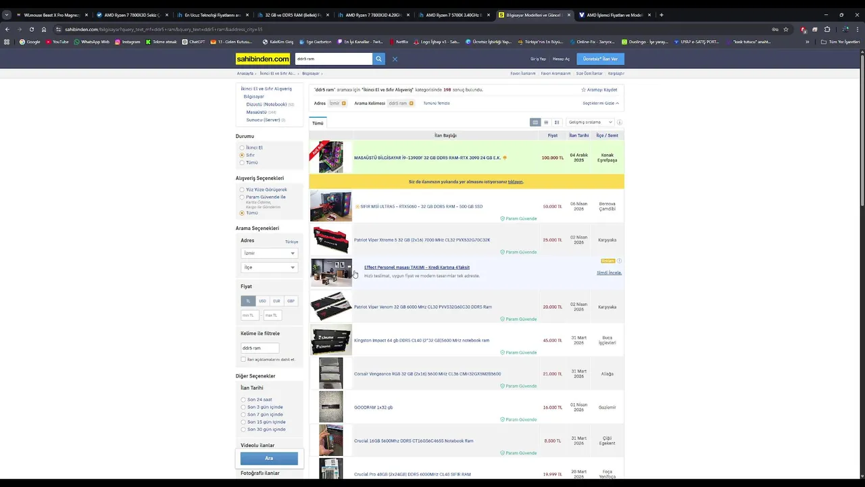The image size is (865, 487).
Task: Open Kingston Impact 64 gb listing
Action: (x=422, y=340)
